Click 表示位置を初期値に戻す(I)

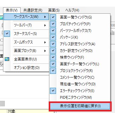tap(80, 106)
